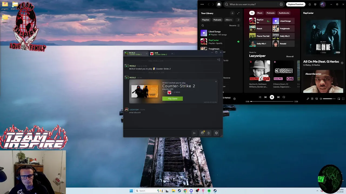
Task: Open Daily Mix 2 tile
Action: coord(283,36)
